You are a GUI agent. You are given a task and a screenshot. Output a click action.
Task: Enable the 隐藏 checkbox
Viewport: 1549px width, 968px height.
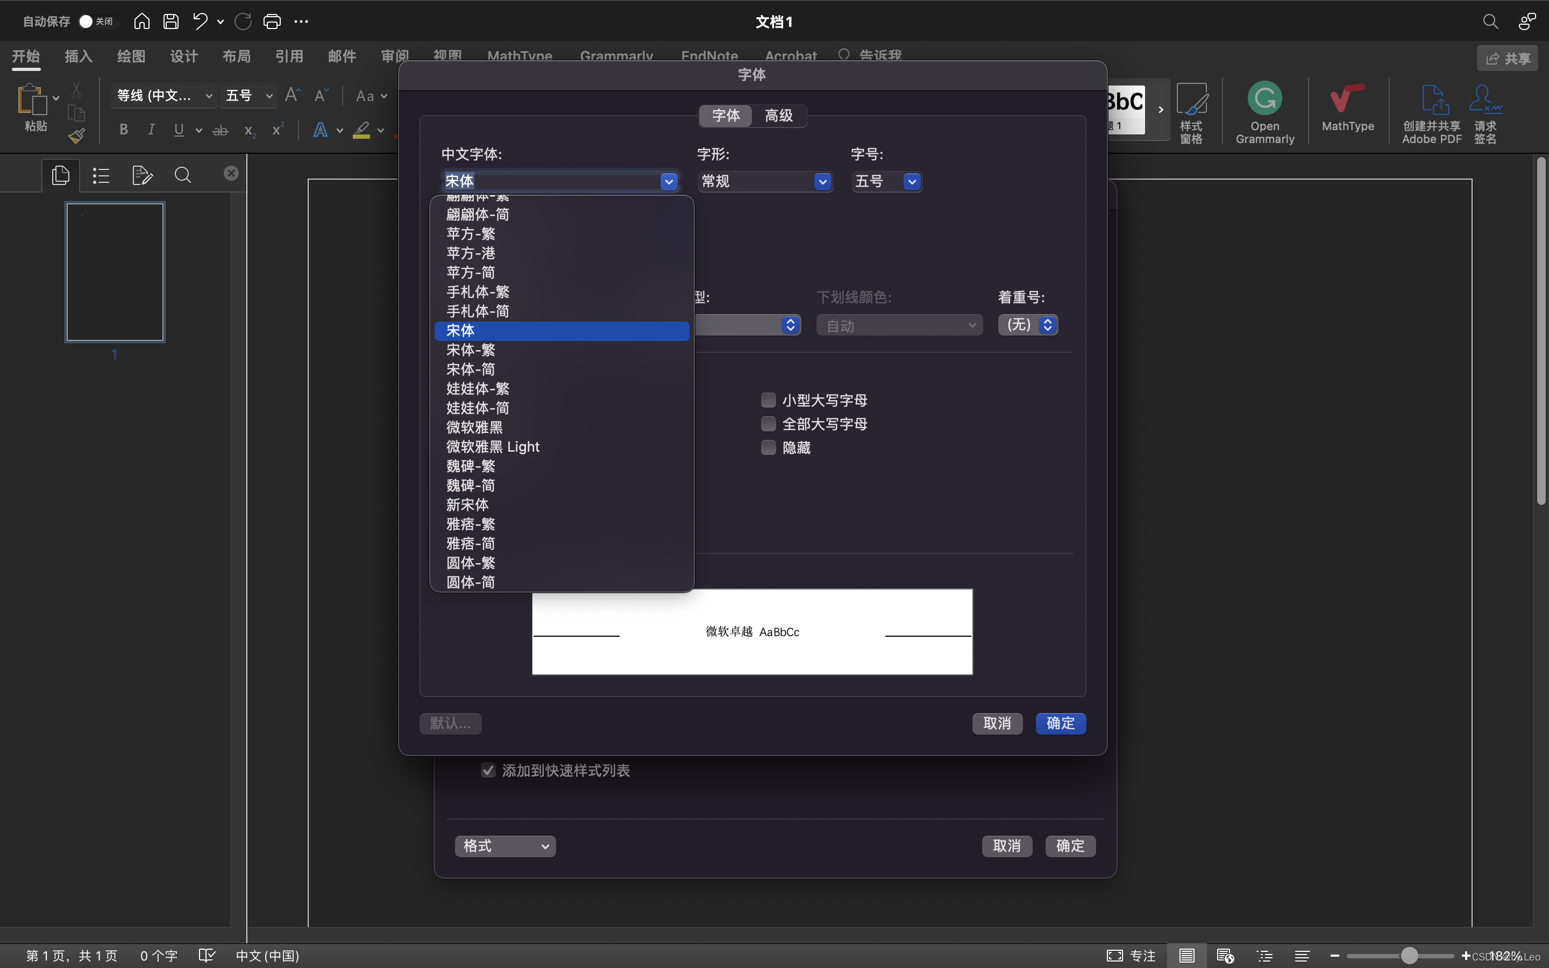768,447
